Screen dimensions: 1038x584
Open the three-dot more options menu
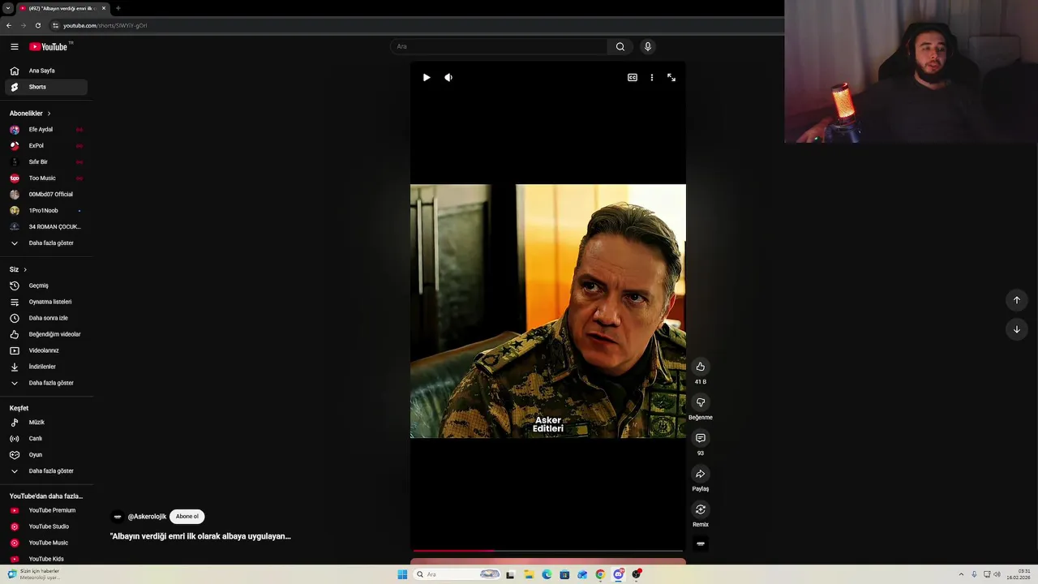[652, 78]
